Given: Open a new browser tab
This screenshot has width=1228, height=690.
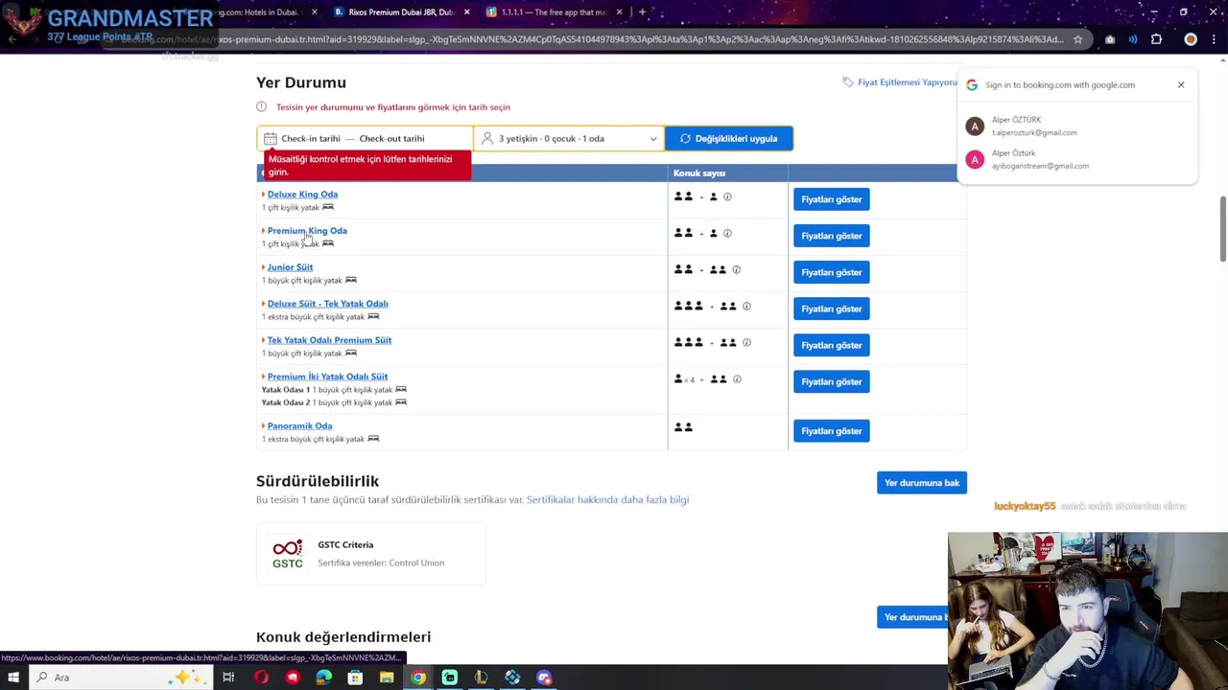Looking at the screenshot, I should click(642, 12).
